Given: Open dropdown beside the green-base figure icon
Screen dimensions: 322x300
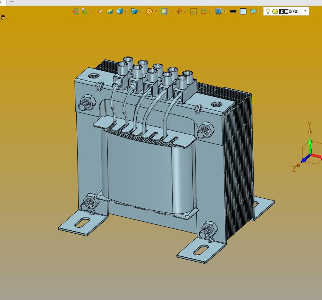Looking at the screenshot, I should pyautogui.click(x=91, y=12).
